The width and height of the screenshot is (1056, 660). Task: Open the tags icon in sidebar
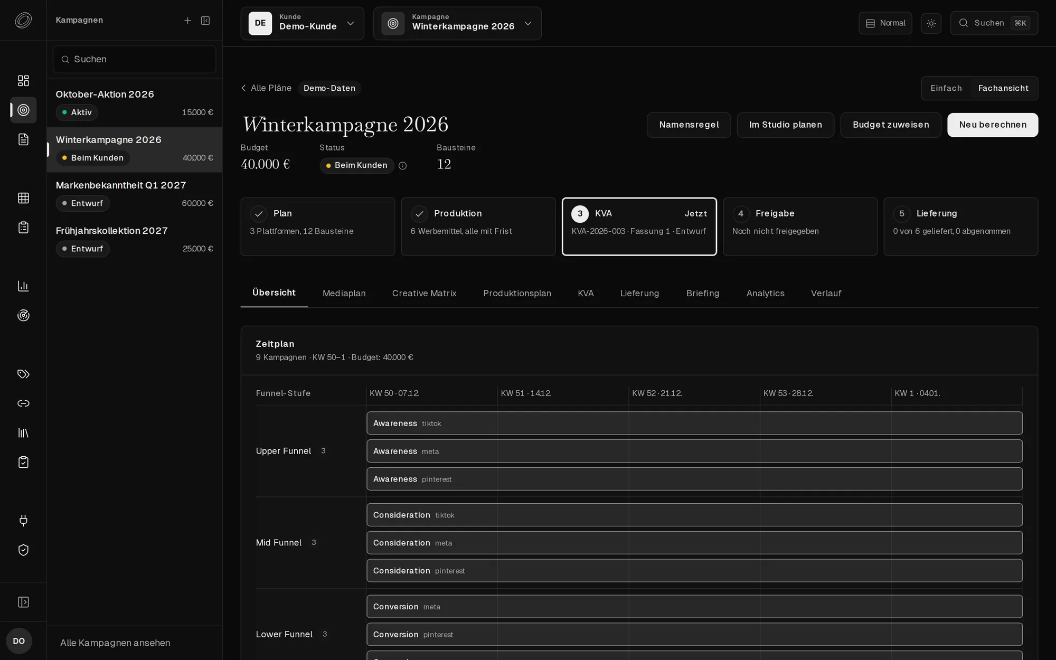pos(23,374)
